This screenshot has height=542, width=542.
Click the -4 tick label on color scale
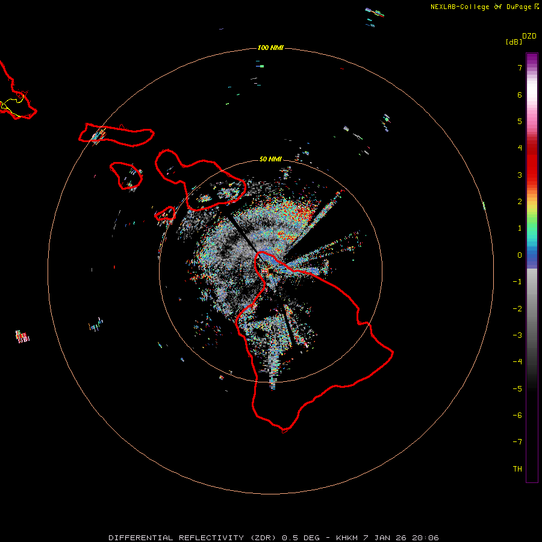[x=517, y=361]
